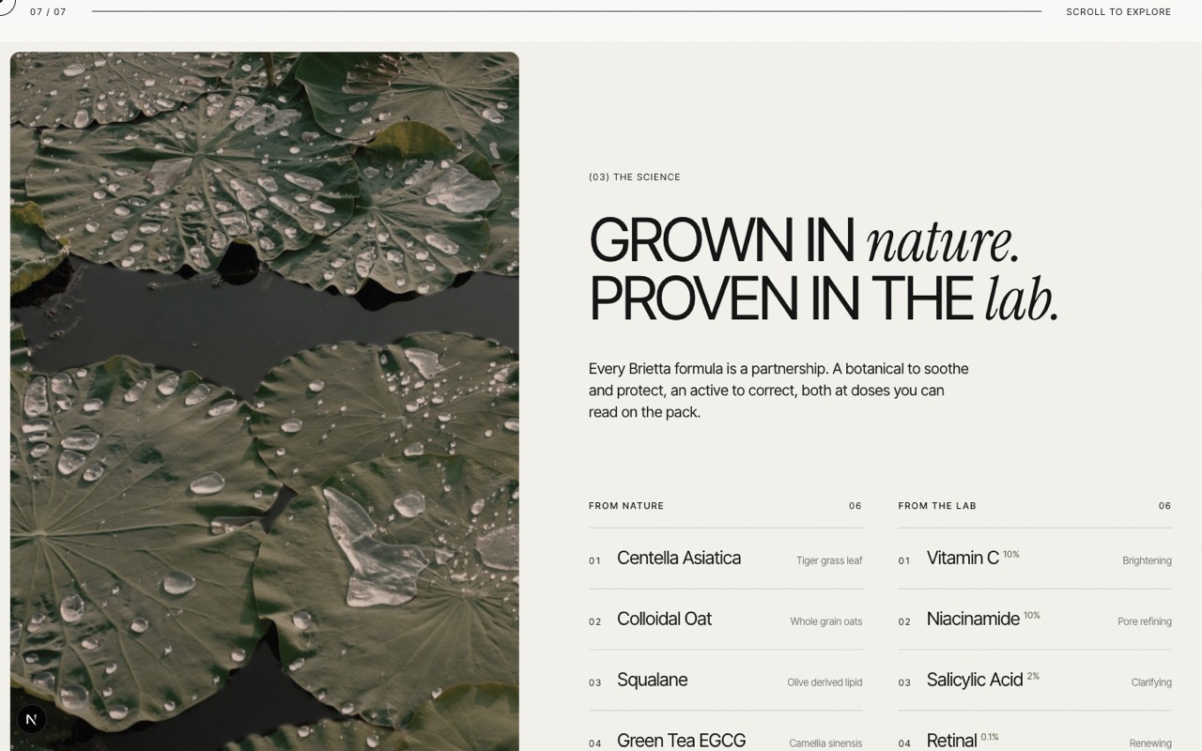Click the lotus leaves photo
1202x751 pixels.
pyautogui.click(x=265, y=402)
